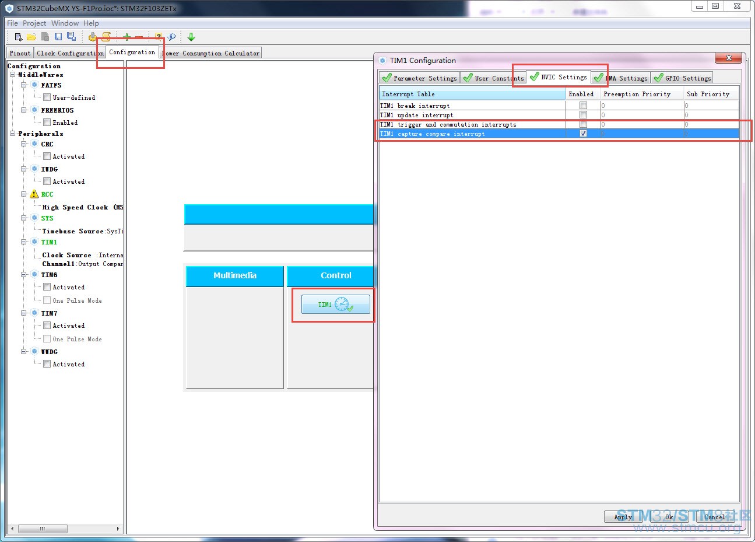Click the tree panel scroll right arrow
755x542 pixels.
[118, 529]
